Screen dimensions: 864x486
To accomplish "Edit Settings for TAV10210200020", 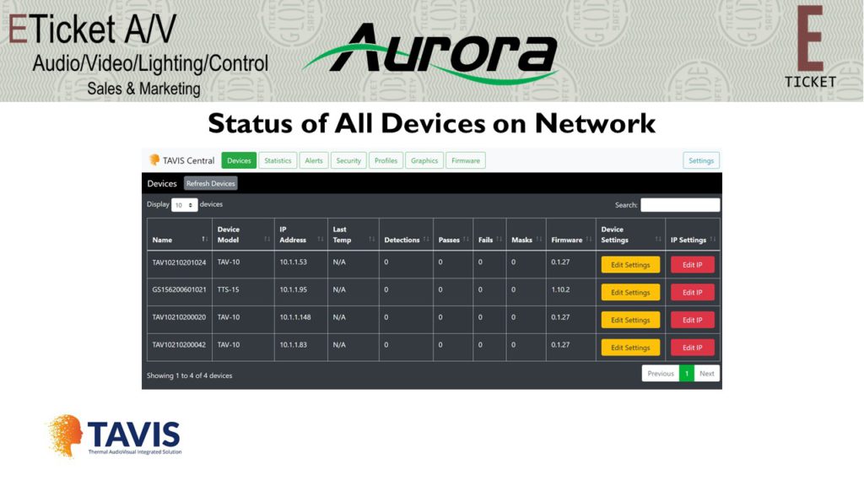I will point(630,320).
